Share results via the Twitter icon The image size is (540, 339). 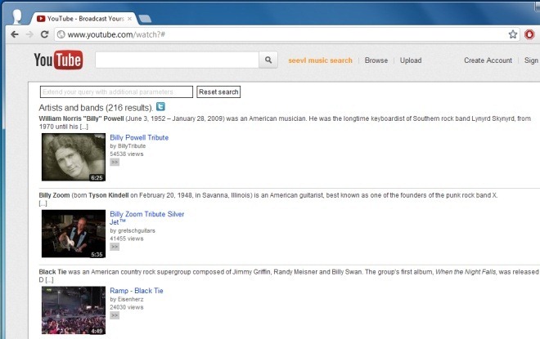tap(160, 106)
